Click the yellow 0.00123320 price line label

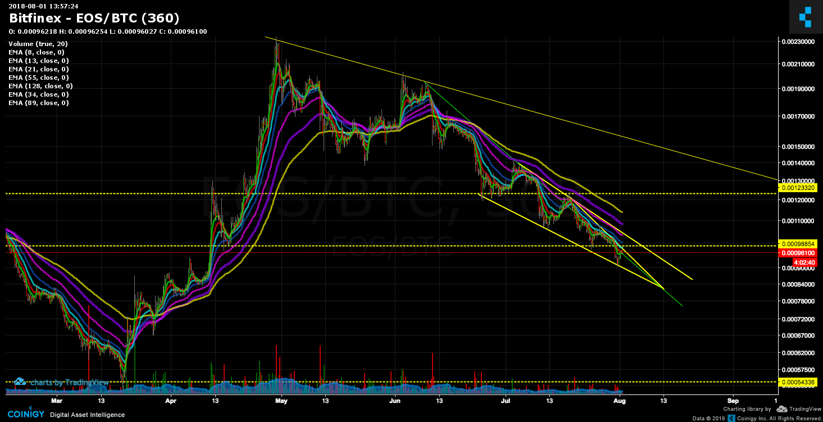(x=797, y=187)
